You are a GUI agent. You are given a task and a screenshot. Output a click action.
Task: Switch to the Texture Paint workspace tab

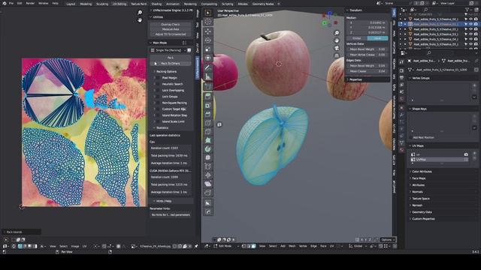coord(138,4)
